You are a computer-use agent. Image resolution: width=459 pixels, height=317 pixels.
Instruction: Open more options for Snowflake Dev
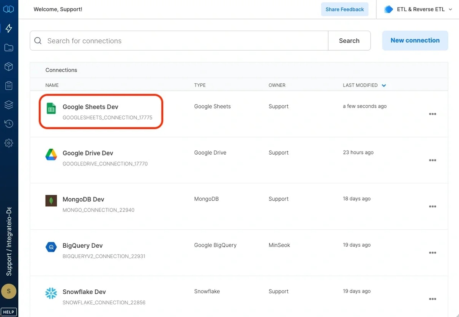[x=433, y=299]
